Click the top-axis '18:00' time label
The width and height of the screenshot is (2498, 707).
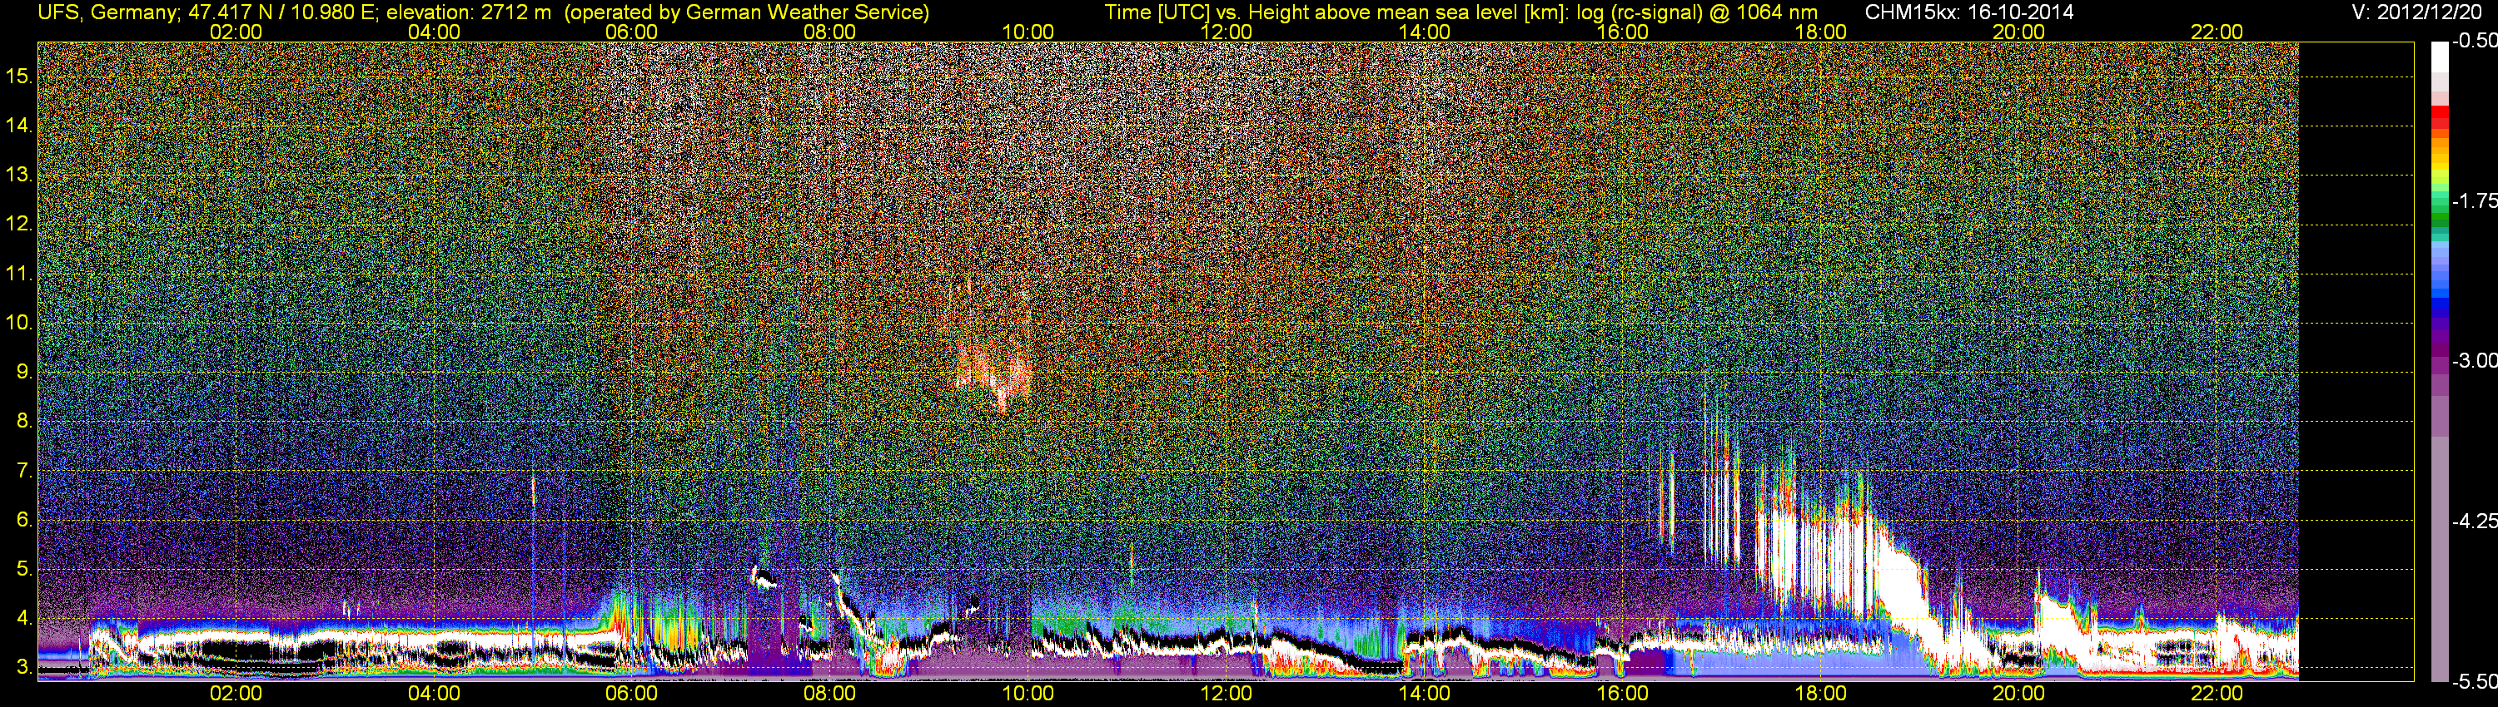coord(1820,32)
